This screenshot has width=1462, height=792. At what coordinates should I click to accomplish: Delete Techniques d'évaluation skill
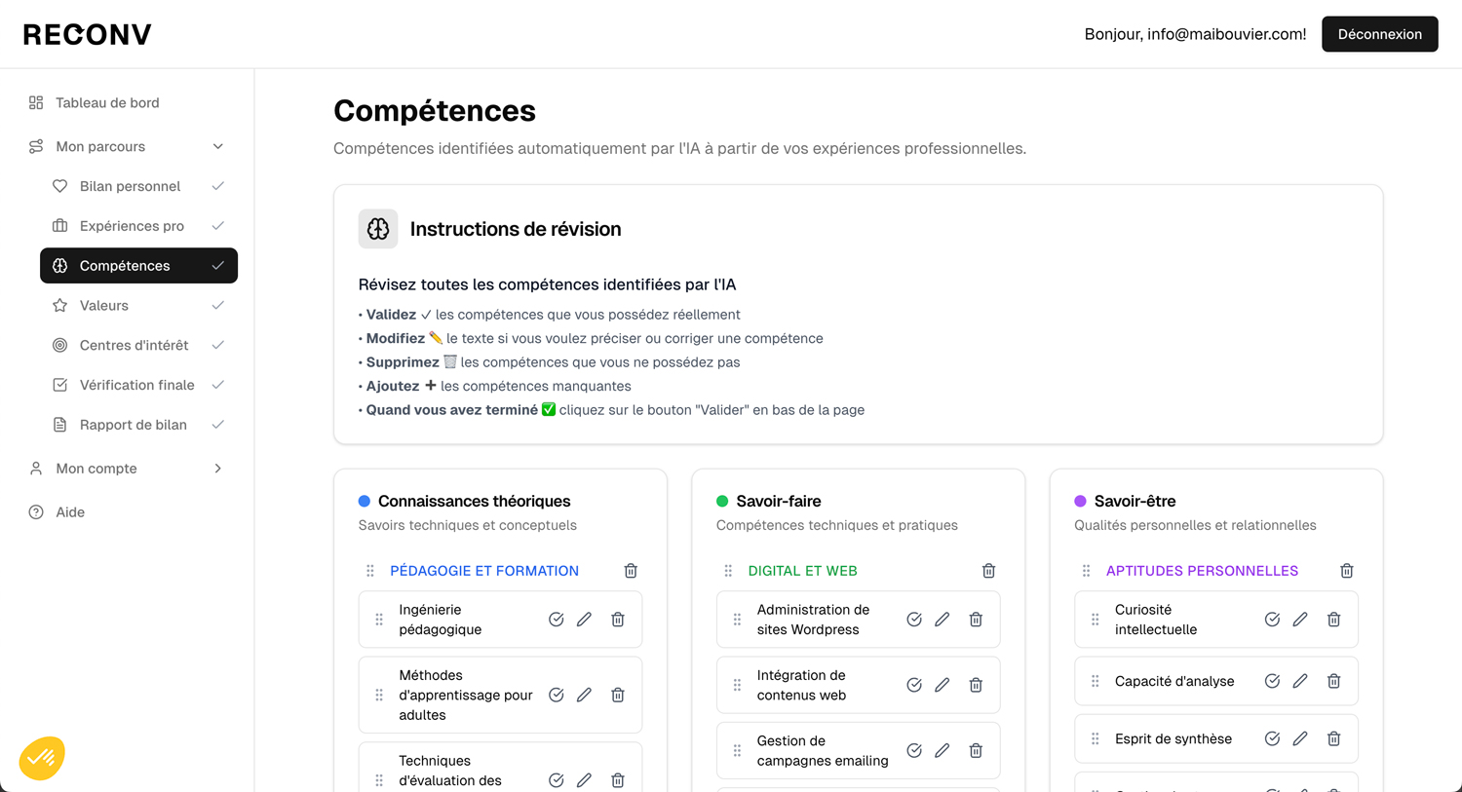[x=617, y=780]
